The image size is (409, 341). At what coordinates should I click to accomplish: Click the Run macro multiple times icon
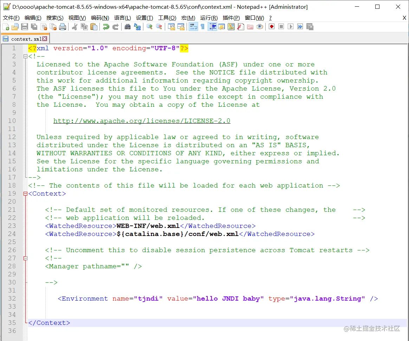tap(300, 27)
